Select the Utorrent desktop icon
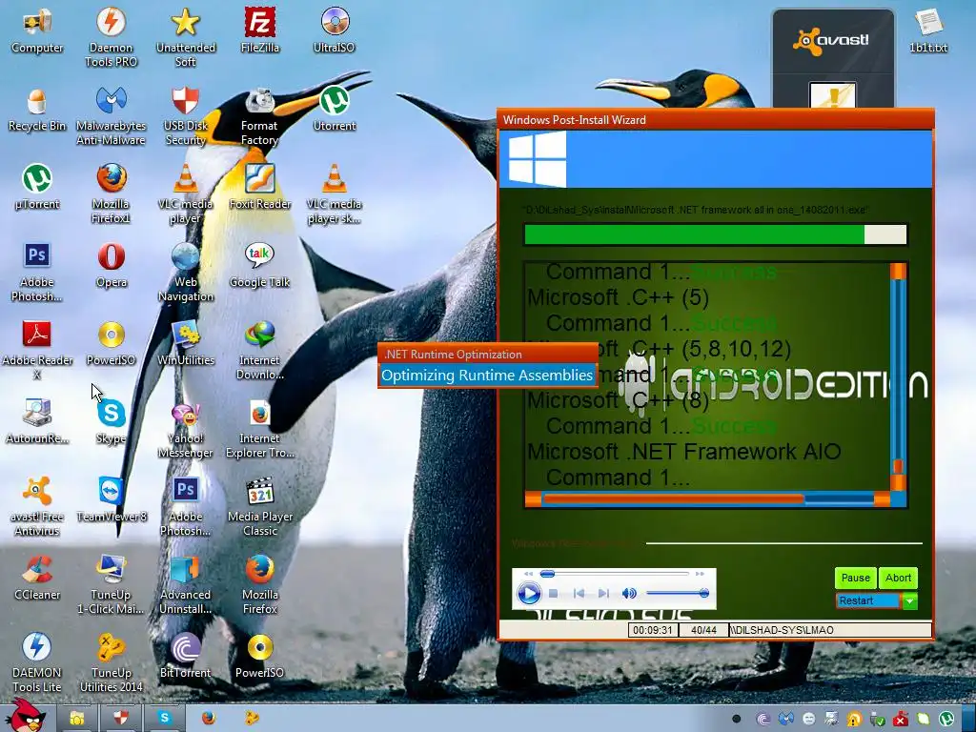The image size is (976, 732). [335, 111]
